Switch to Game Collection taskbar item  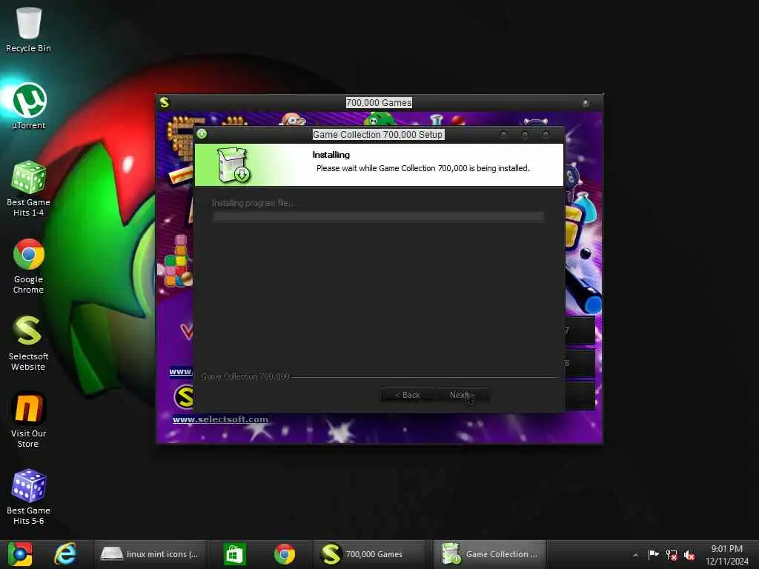coord(489,554)
